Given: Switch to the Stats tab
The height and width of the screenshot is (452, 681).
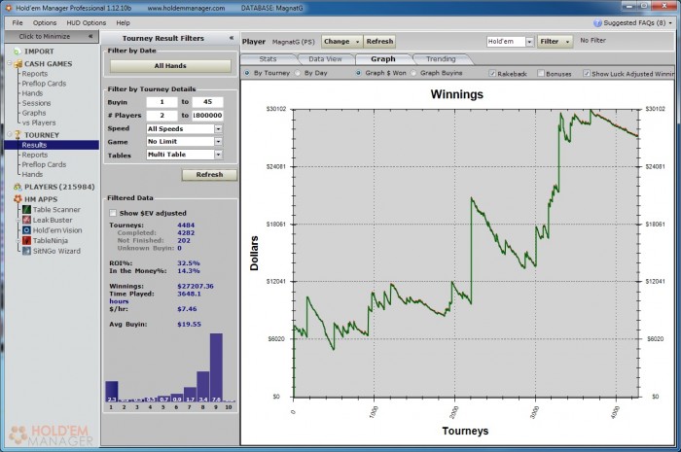Looking at the screenshot, I should 268,59.
